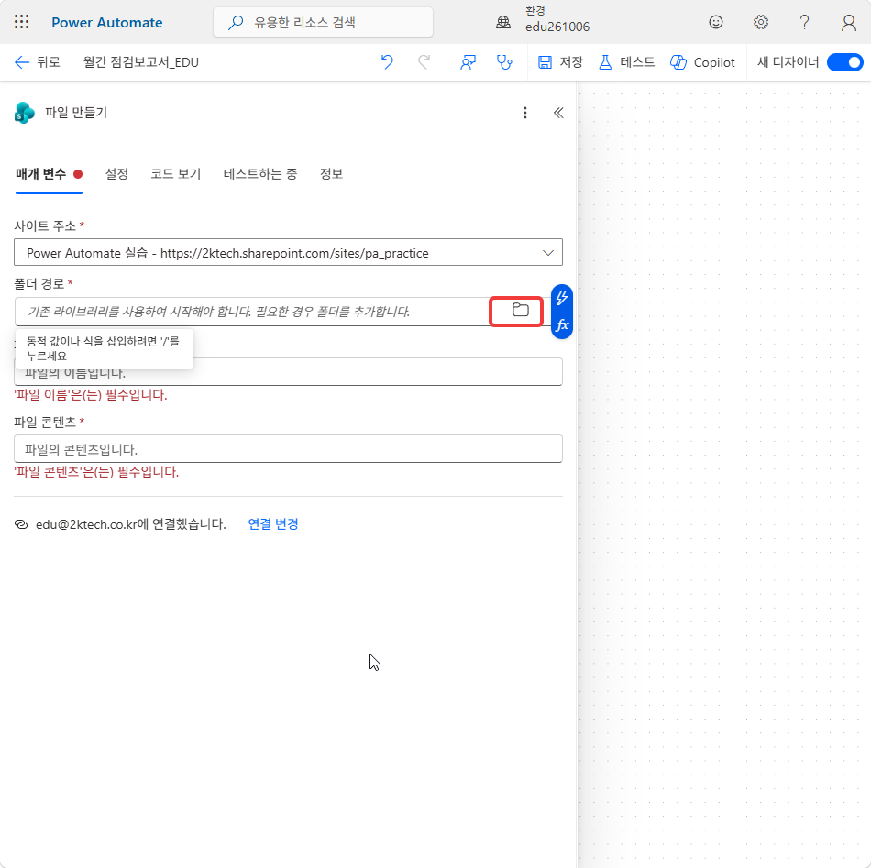Select the 매개 변수 tab
The width and height of the screenshot is (871, 868).
click(49, 174)
